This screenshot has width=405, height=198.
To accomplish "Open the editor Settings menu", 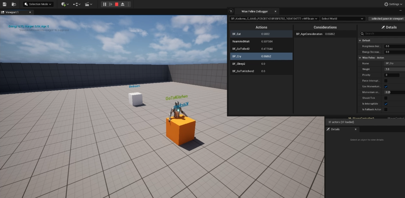I will [x=393, y=4].
